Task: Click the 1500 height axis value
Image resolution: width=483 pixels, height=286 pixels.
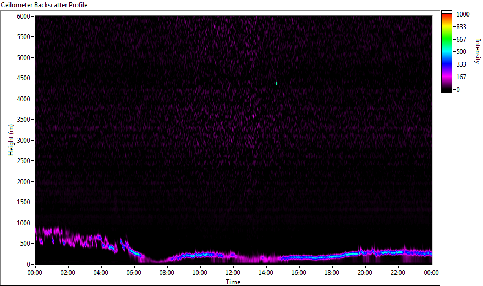Action: tap(24, 202)
